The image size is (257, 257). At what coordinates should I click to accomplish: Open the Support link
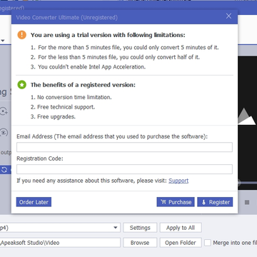[x=178, y=181]
